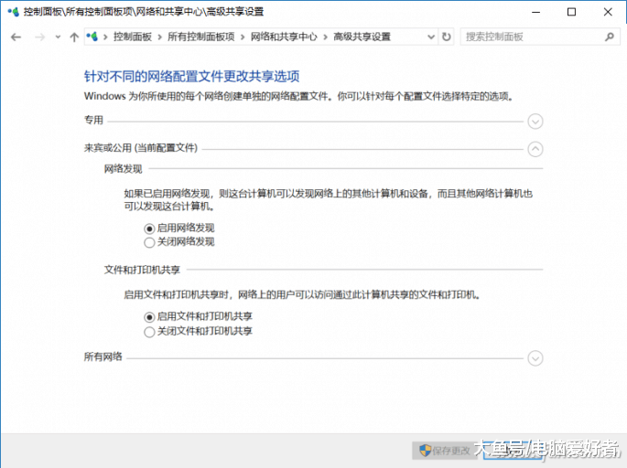The height and width of the screenshot is (468, 627).
Task: Click the breadcrumb arrow after 网络和共享中心
Action: (x=325, y=37)
